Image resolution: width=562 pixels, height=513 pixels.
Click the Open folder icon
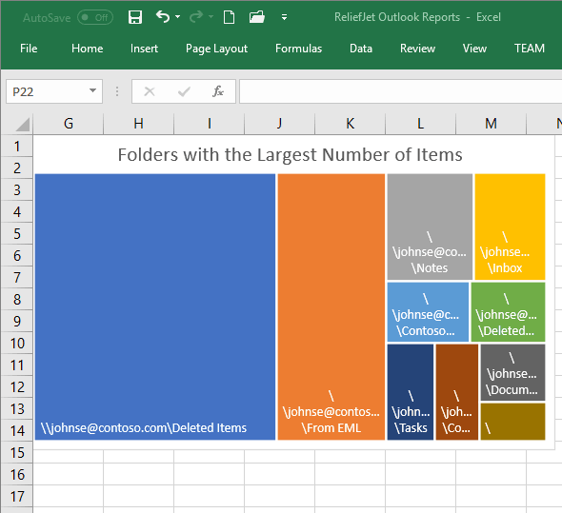[257, 17]
